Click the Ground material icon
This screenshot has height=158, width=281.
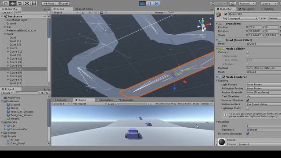(8, 104)
